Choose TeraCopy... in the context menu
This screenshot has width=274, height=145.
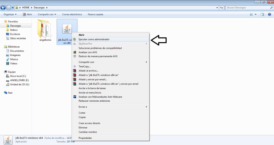(x=85, y=66)
